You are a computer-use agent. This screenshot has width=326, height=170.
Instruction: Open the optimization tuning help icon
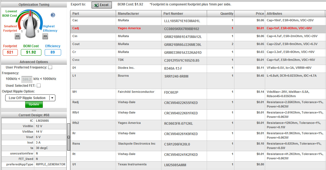(x=53, y=15)
